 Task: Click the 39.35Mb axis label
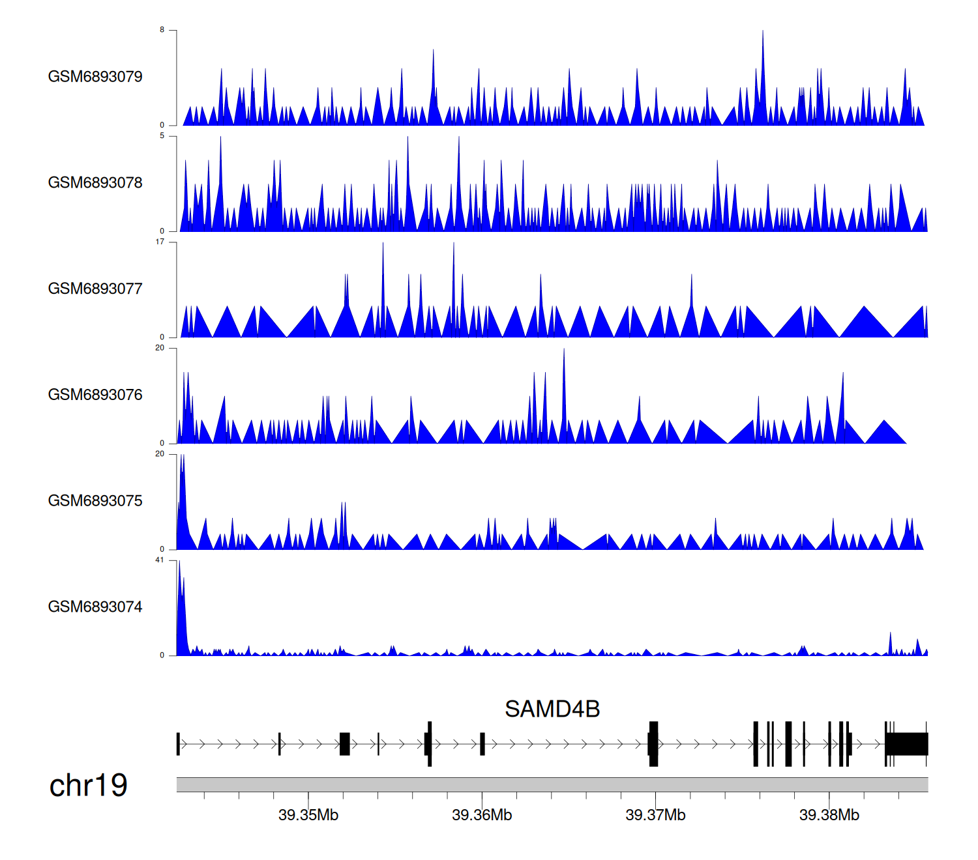308,815
